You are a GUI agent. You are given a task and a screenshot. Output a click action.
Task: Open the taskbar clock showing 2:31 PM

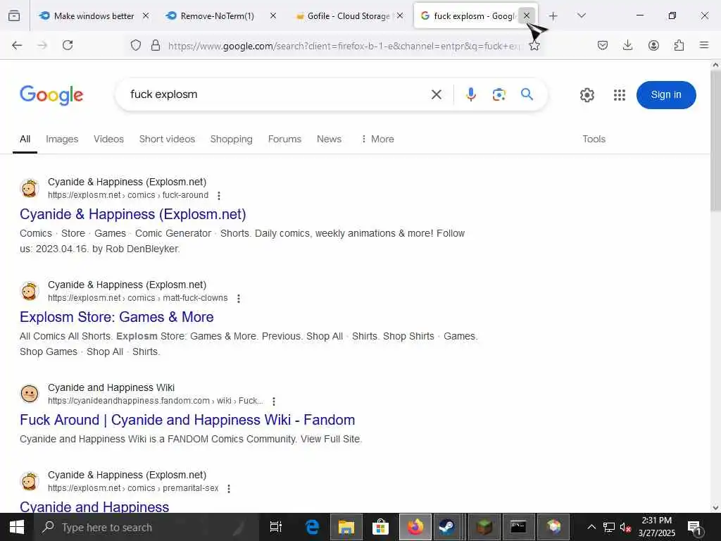[657, 527]
